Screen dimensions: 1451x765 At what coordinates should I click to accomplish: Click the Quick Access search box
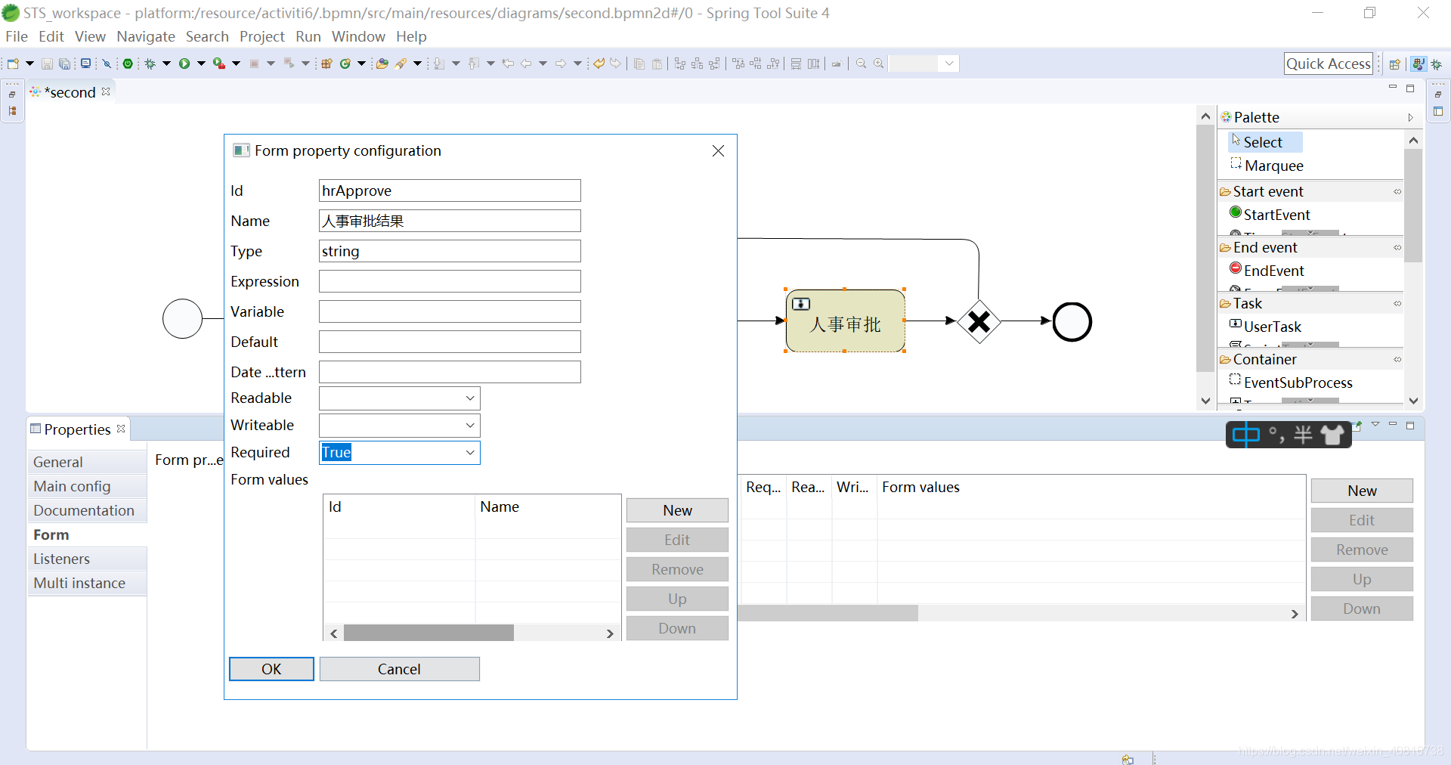point(1329,64)
